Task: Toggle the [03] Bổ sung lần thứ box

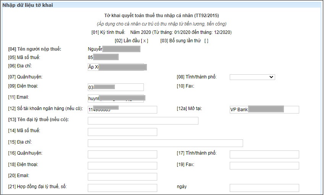Action: [206, 41]
